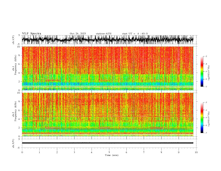Click the log(PSD) label beside ch.2 colorbar
221x171 pixels.
[x=209, y=119]
